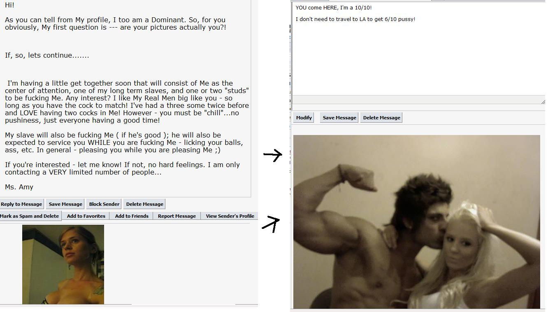Click inside the reply text box
Screen dimensions: 548x312
coord(418,49)
